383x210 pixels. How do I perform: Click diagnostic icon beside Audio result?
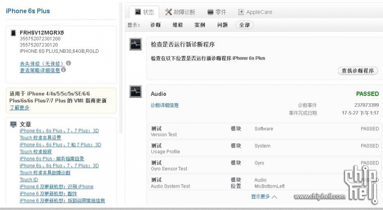coord(136,92)
